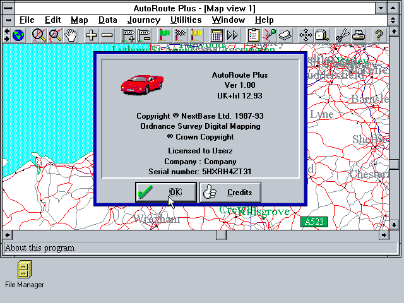Click the document restore double-arrow button

[x=393, y=20]
